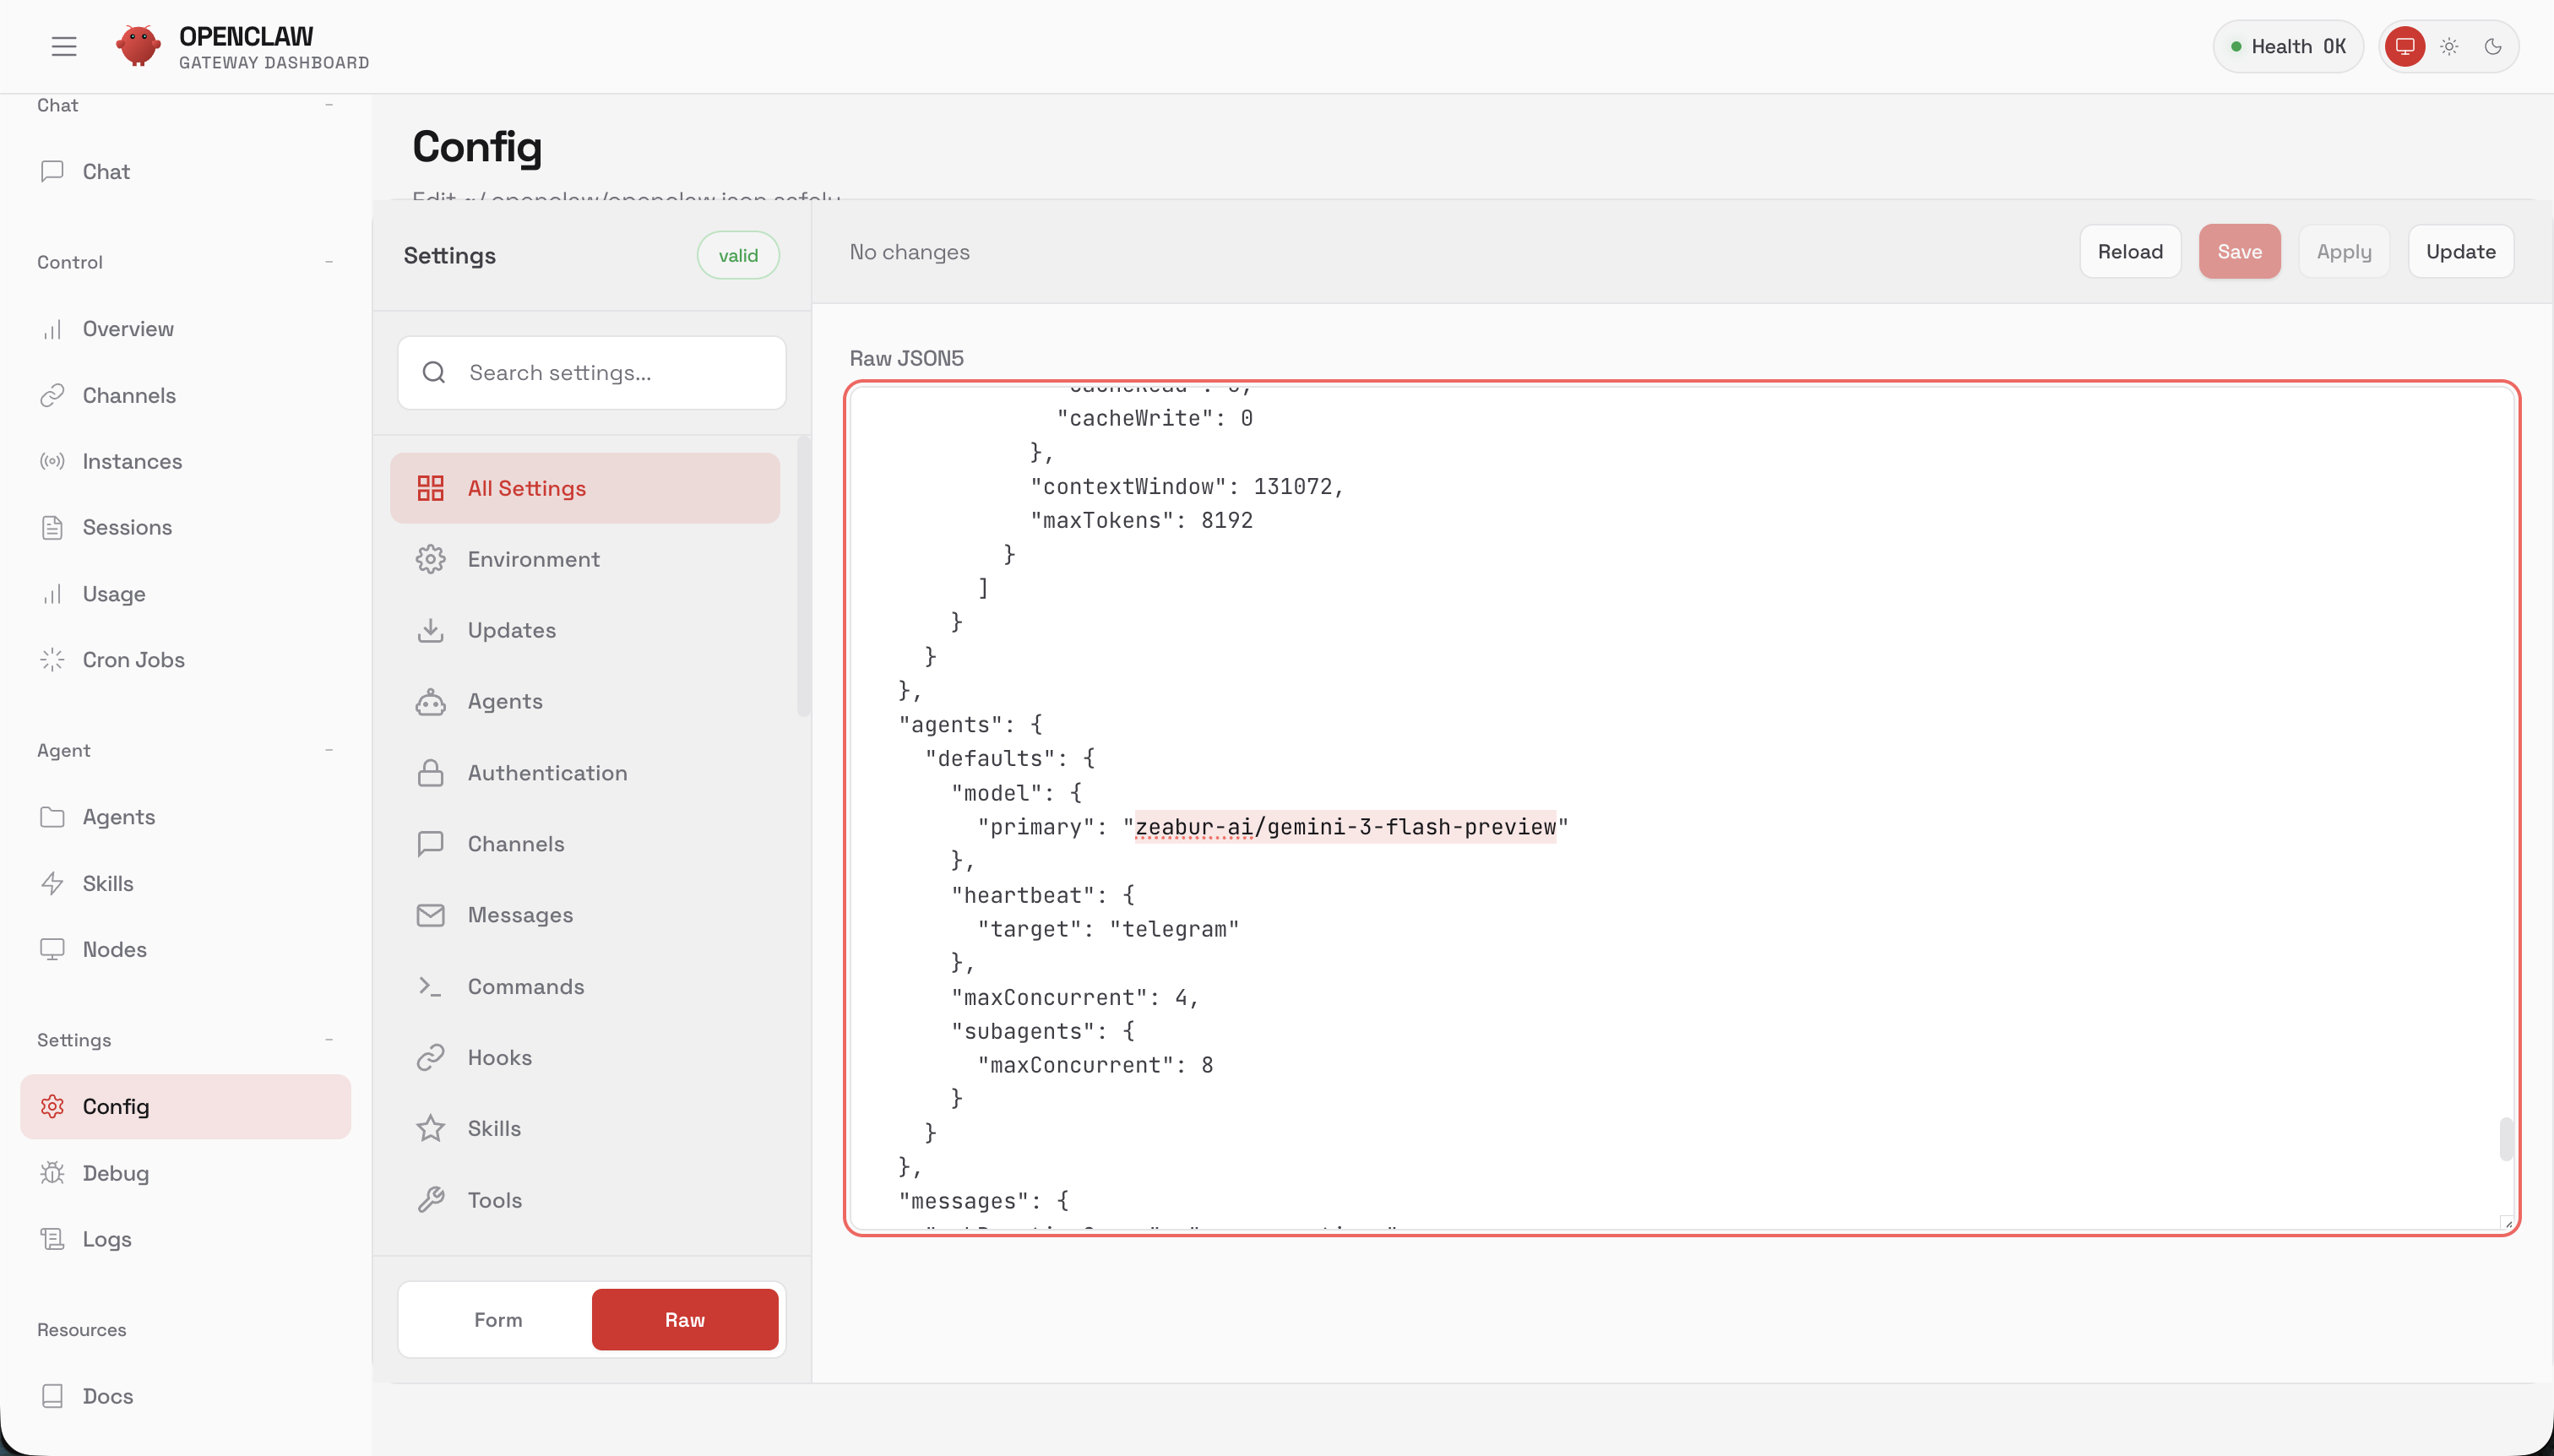Select the Hooks settings section

499,1057
